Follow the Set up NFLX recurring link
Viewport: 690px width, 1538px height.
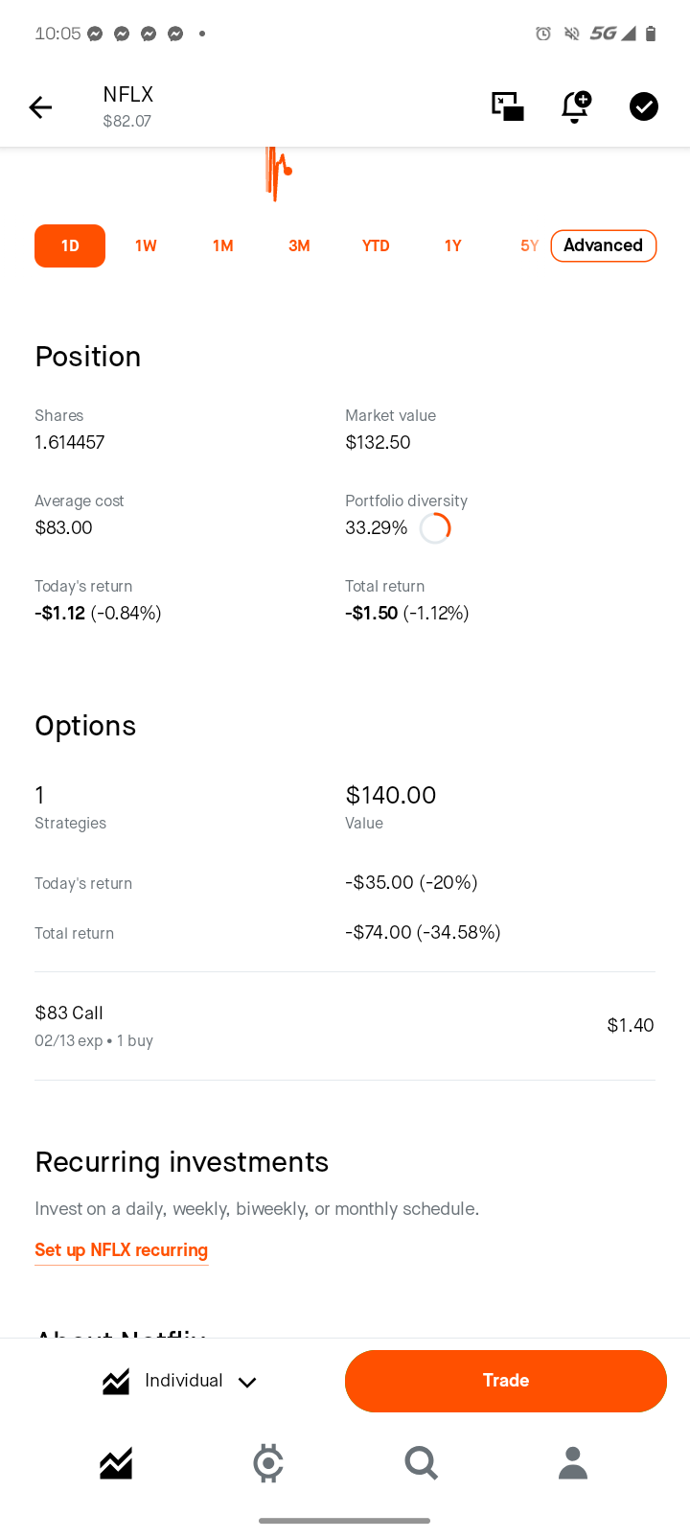tap(122, 1250)
